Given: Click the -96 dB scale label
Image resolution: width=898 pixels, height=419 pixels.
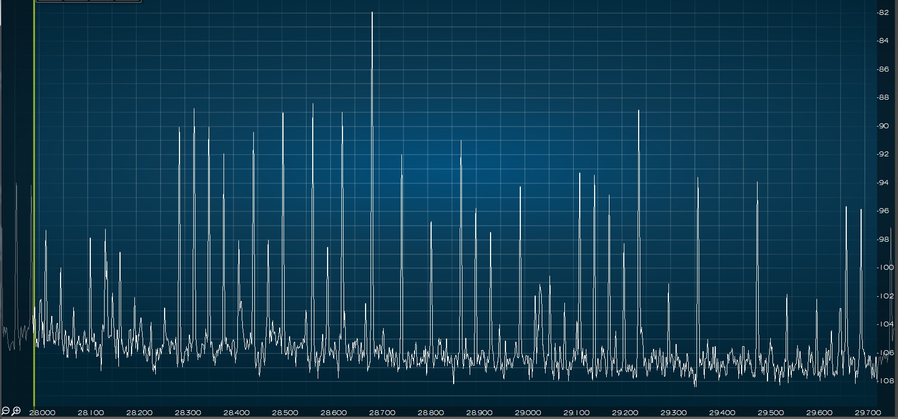Looking at the screenshot, I should point(883,211).
